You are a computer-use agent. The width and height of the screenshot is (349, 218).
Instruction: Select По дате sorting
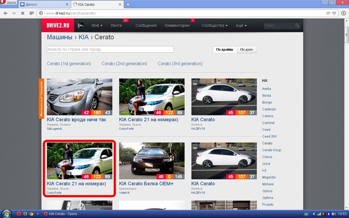pyautogui.click(x=246, y=49)
